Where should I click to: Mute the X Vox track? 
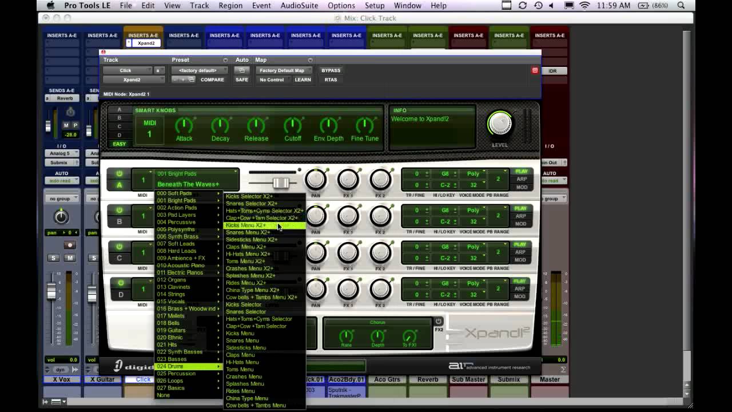70,258
